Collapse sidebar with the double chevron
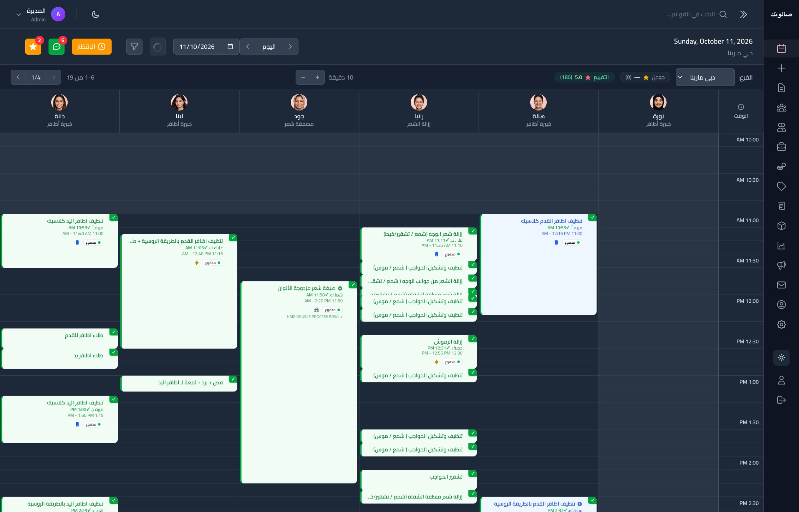The height and width of the screenshot is (512, 799). click(x=743, y=14)
